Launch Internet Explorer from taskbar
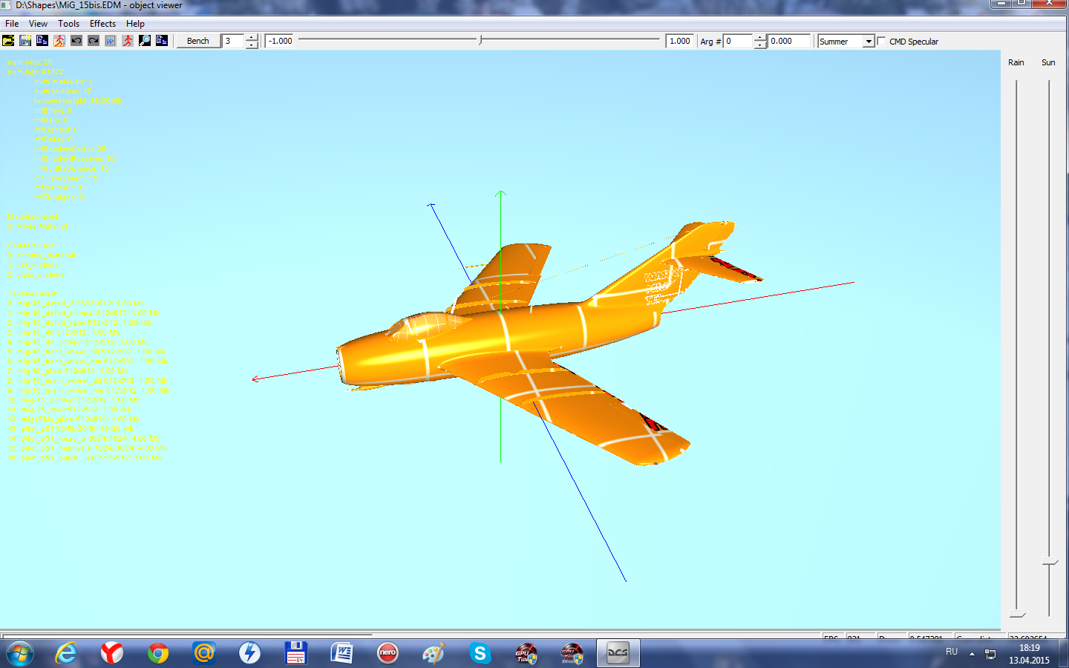The height and width of the screenshot is (668, 1069). 66,653
